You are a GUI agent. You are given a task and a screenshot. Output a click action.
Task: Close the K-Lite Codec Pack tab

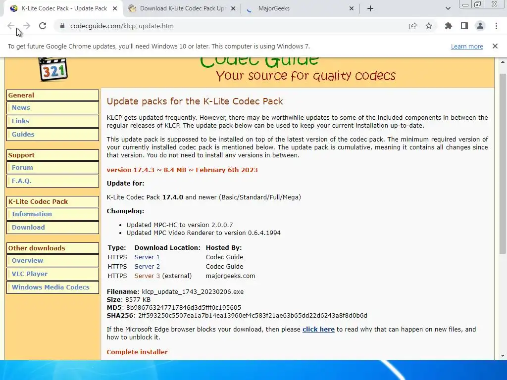click(115, 8)
